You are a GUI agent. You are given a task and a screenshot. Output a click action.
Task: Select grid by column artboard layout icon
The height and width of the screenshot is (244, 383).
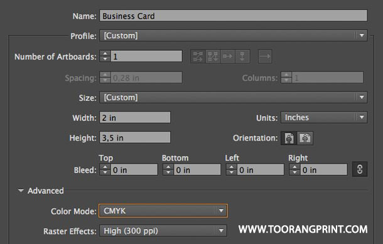213,56
